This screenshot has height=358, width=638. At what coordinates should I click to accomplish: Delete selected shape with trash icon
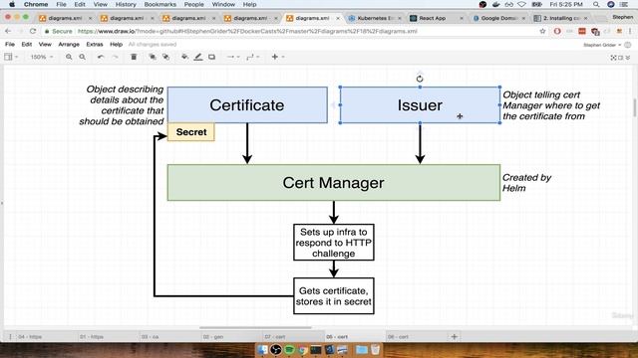pyautogui.click(x=134, y=57)
